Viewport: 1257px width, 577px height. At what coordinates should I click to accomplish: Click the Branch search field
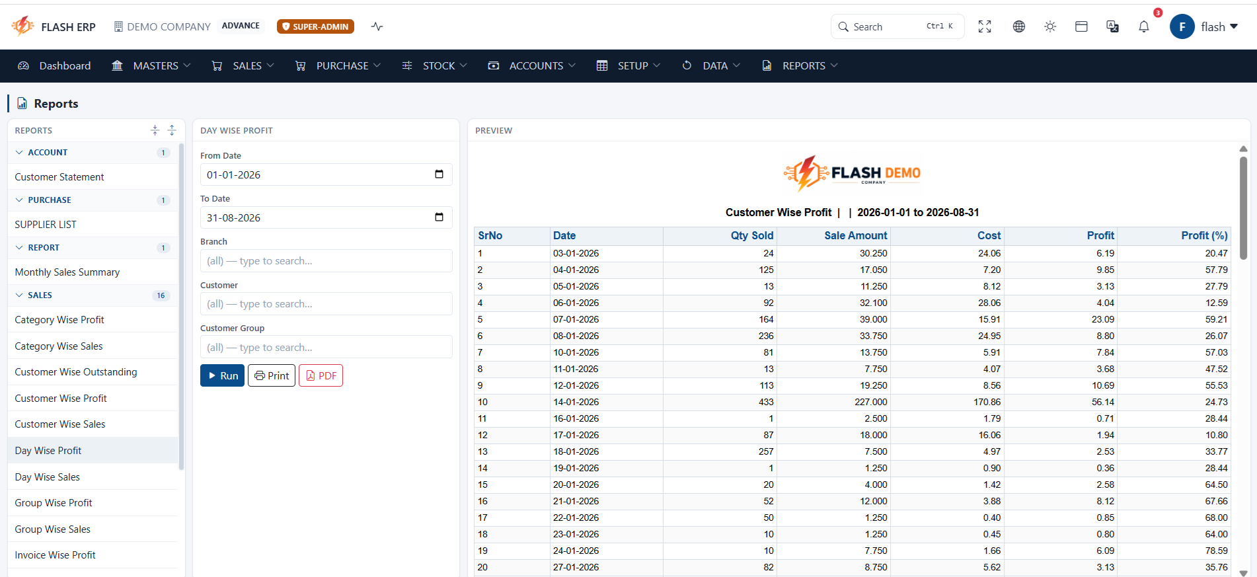click(x=326, y=260)
